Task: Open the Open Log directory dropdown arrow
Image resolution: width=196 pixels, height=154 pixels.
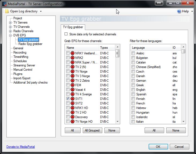Action: coord(41,11)
